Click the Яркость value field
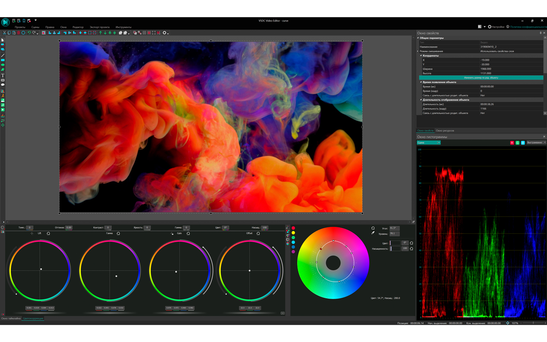 point(147,227)
